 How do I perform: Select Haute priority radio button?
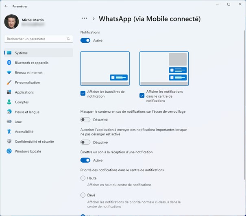coord(83,178)
